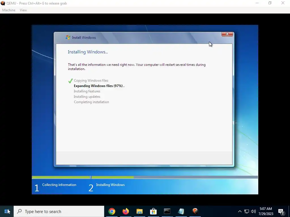
Task: Launch Firefox from the taskbar
Action: (125, 211)
